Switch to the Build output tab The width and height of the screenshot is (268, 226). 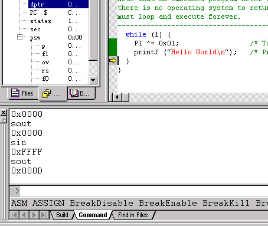click(x=62, y=215)
